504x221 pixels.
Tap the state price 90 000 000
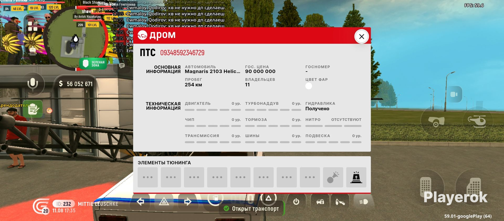click(260, 71)
